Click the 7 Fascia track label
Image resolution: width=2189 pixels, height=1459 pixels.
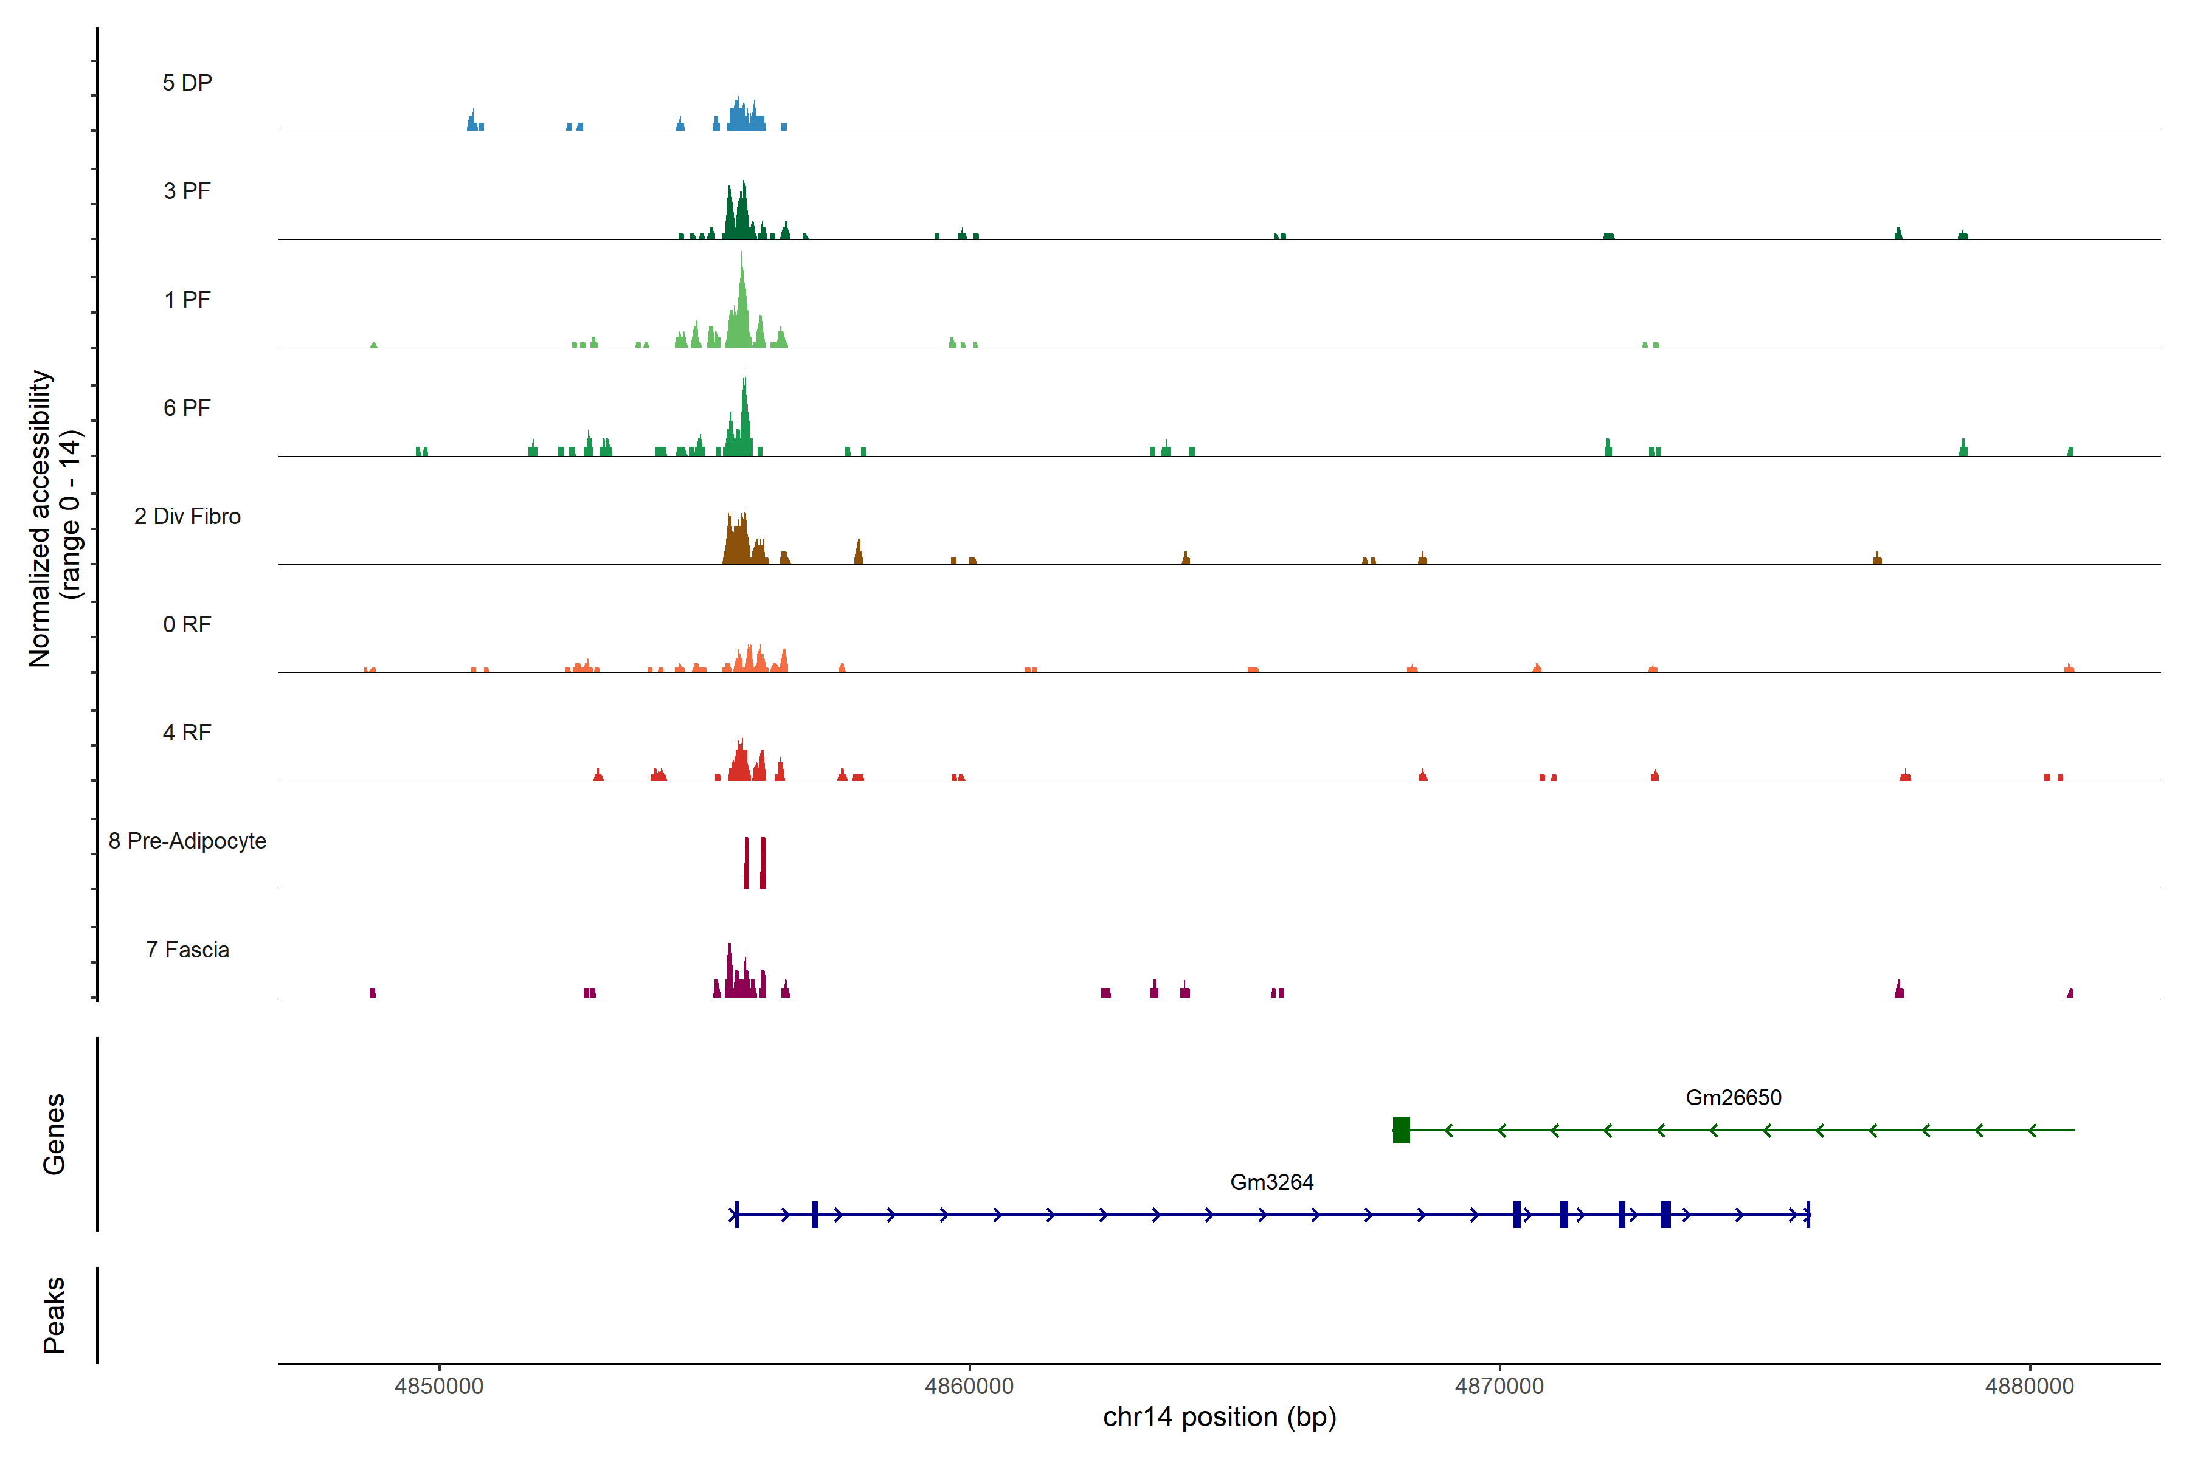187,950
